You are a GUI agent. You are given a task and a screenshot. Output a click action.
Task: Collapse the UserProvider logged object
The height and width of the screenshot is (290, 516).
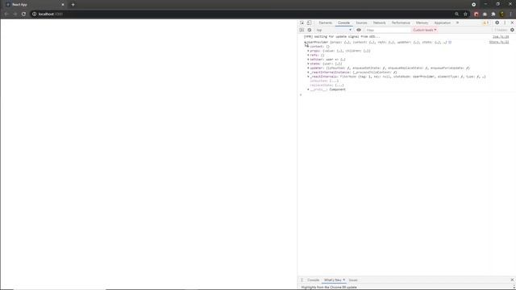[305, 43]
